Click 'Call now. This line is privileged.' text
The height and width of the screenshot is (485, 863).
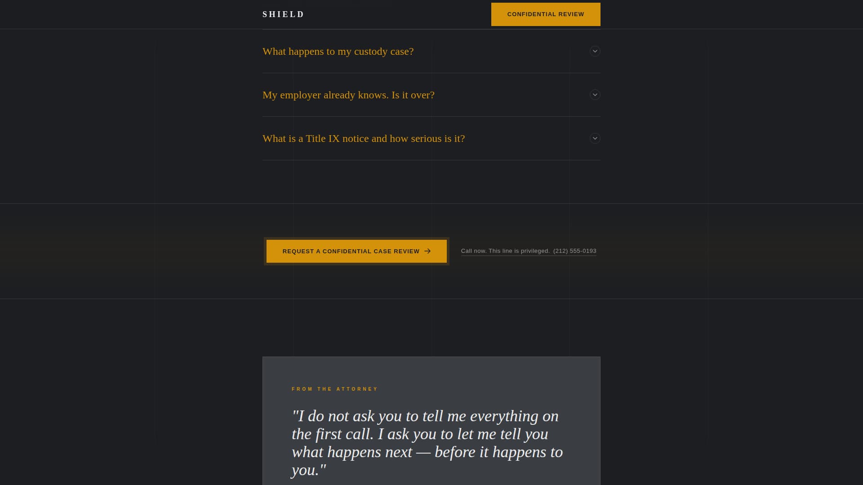coord(505,251)
